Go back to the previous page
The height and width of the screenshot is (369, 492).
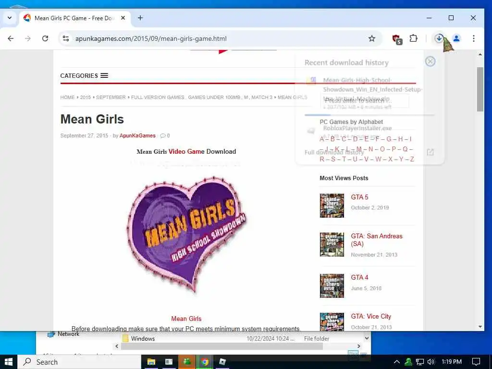click(11, 38)
